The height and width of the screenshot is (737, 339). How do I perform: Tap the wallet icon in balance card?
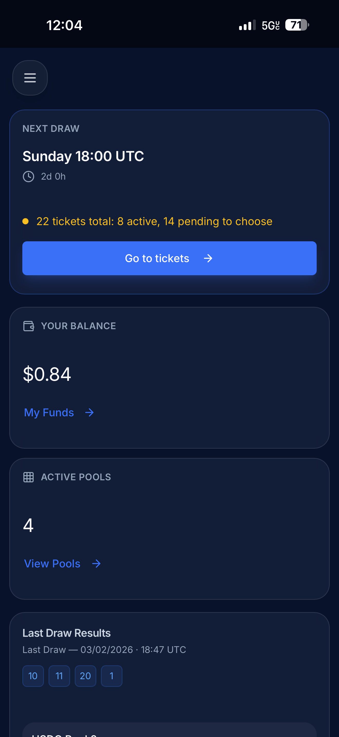(x=29, y=326)
